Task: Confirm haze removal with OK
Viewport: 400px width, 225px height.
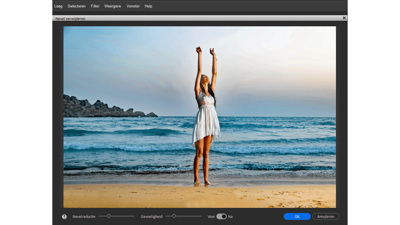Action: pyautogui.click(x=297, y=216)
